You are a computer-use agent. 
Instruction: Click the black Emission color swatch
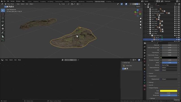[x=169, y=58]
